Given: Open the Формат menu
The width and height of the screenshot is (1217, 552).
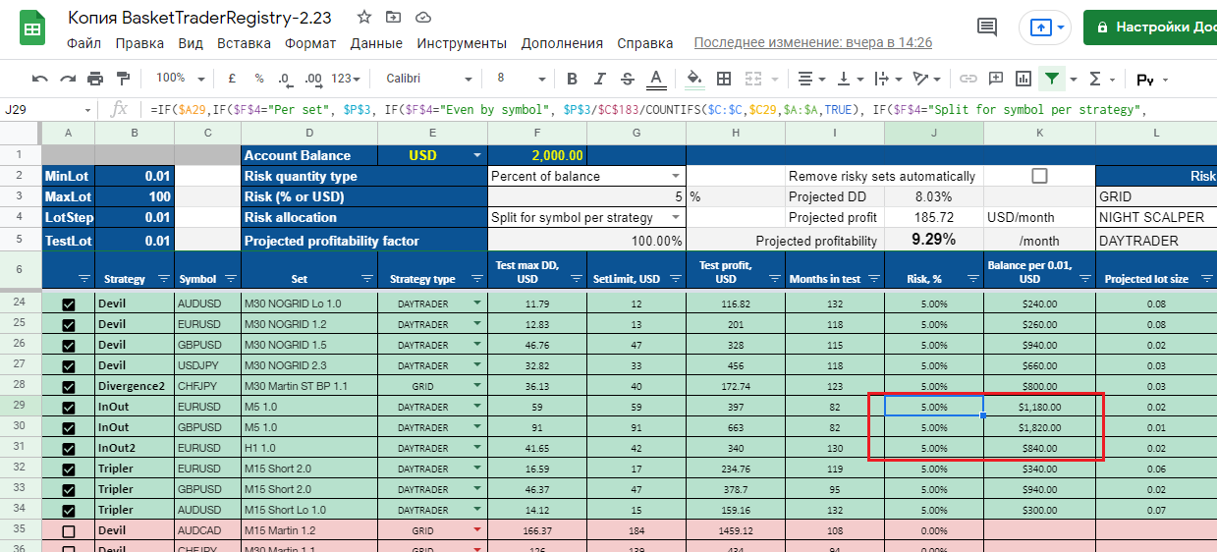Looking at the screenshot, I should 310,43.
